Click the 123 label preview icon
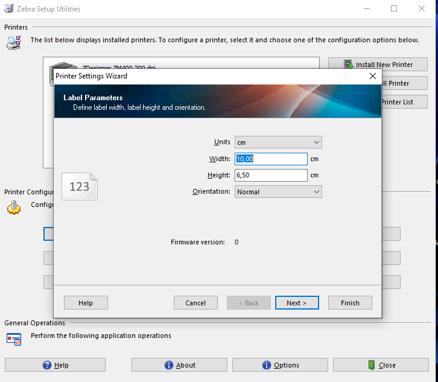The height and width of the screenshot is (382, 438). pyautogui.click(x=80, y=186)
